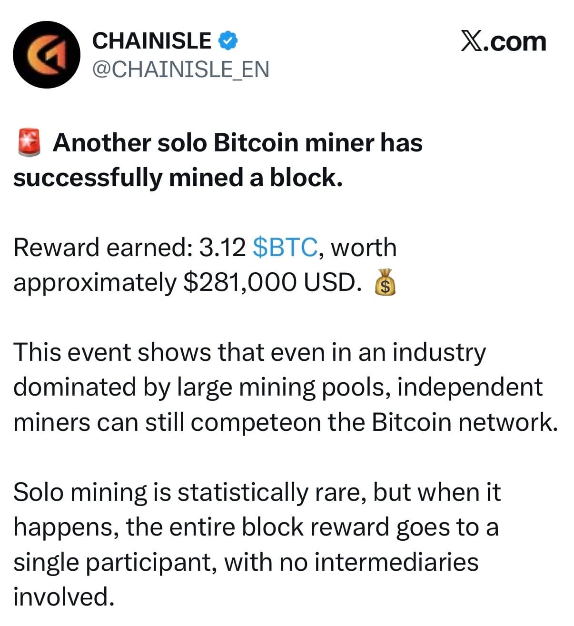Click the '$281,000 USD' amount
Screen dimensions: 574x626
click(269, 283)
